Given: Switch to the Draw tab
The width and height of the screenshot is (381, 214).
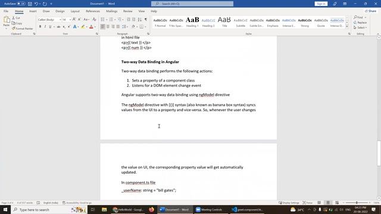Looking at the screenshot, I should pos(46,11).
